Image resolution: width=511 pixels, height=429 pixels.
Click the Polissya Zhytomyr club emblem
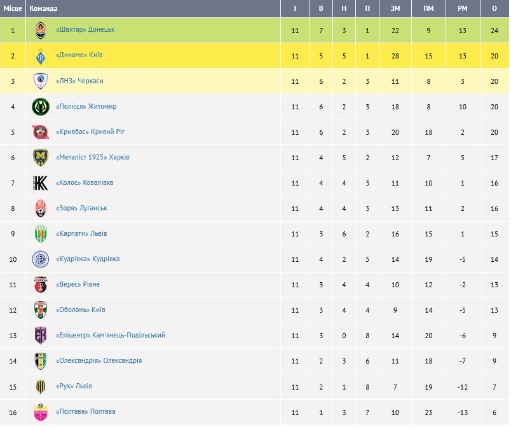click(x=41, y=107)
